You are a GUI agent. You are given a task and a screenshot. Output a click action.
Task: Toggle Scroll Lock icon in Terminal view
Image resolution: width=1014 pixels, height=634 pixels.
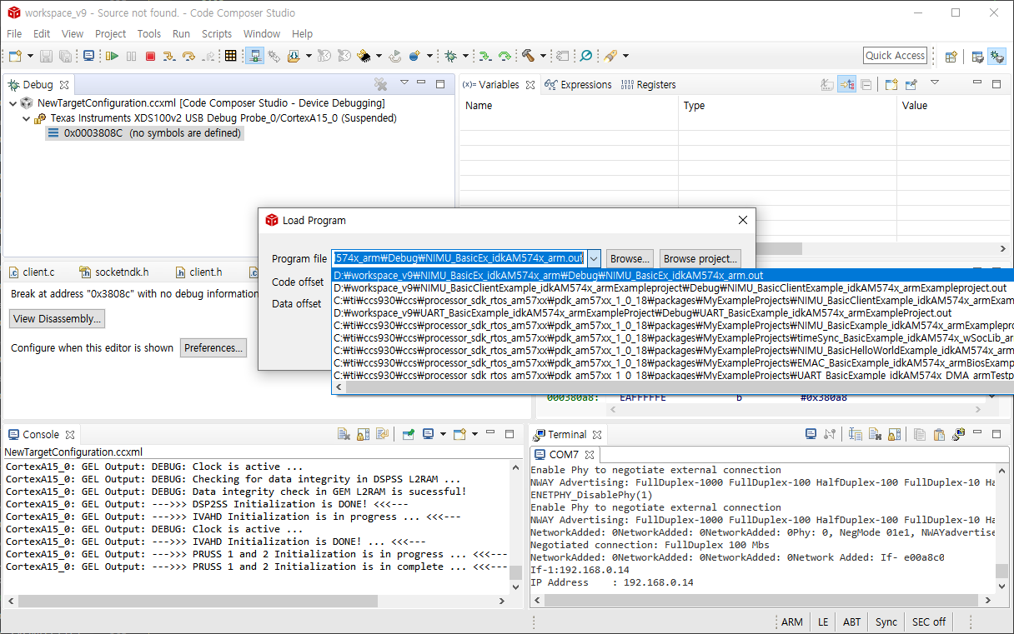point(894,434)
